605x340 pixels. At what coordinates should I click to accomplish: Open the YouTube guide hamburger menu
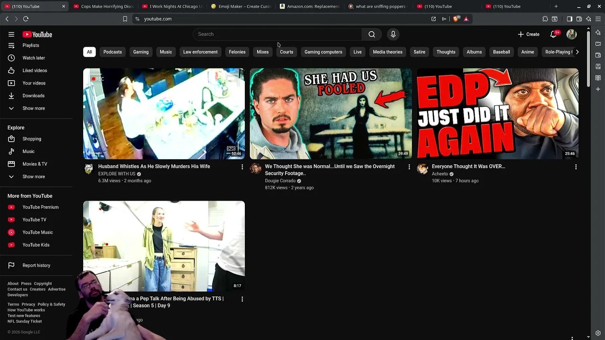point(11,34)
